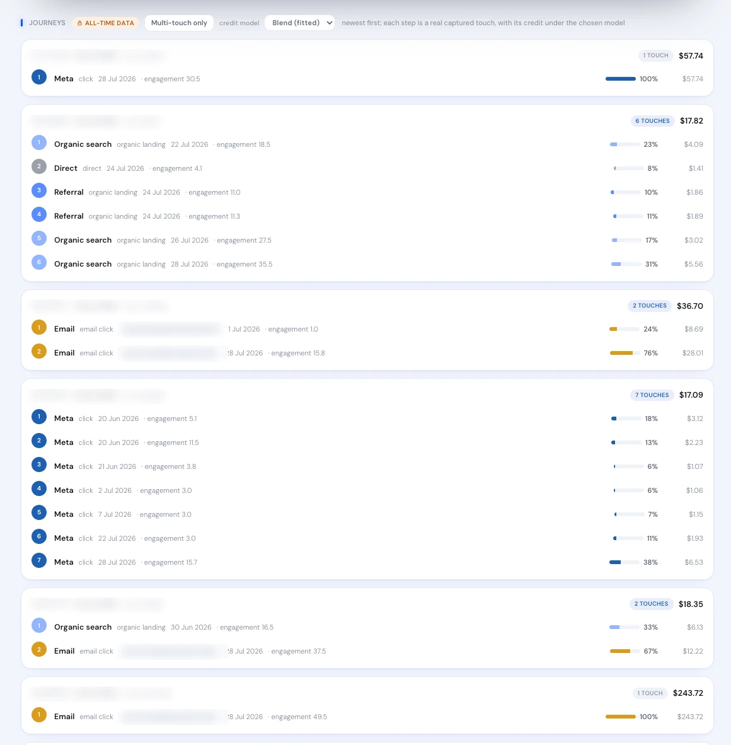Image resolution: width=731 pixels, height=745 pixels.
Task: Click the $28.01 credit amount
Action: coord(693,353)
